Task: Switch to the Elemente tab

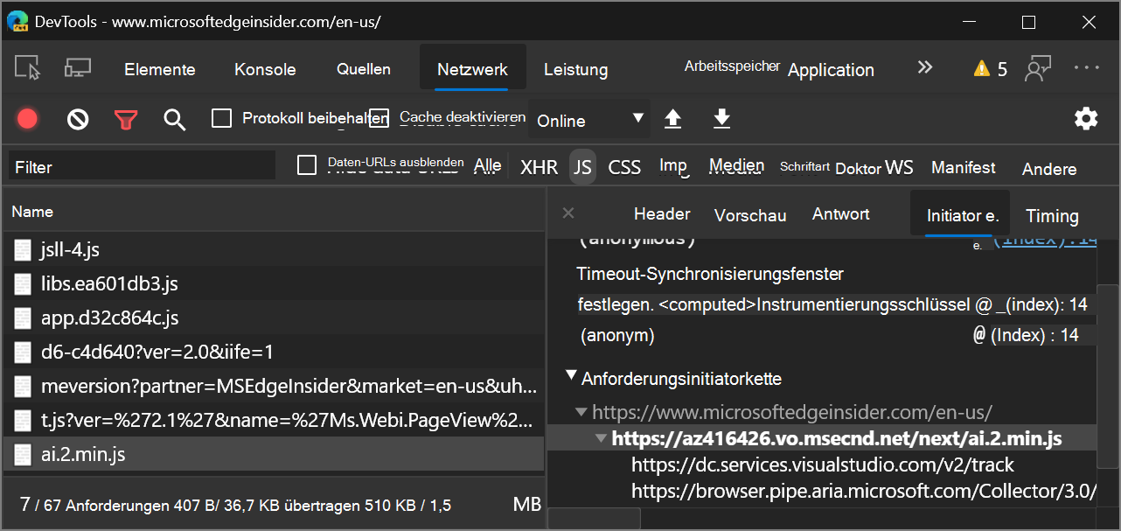Action: pos(160,70)
